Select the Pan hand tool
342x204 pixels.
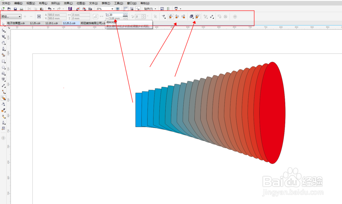click(3, 43)
